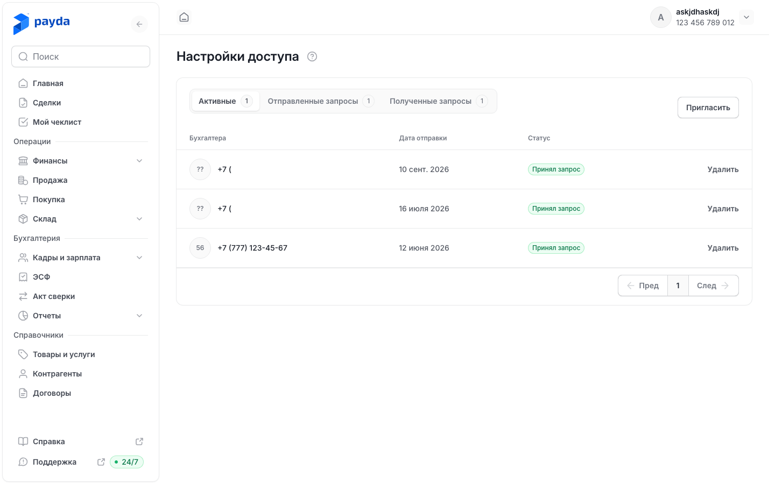
Task: Click the Принял запрос status for 12 июня 2026
Action: pyautogui.click(x=556, y=248)
